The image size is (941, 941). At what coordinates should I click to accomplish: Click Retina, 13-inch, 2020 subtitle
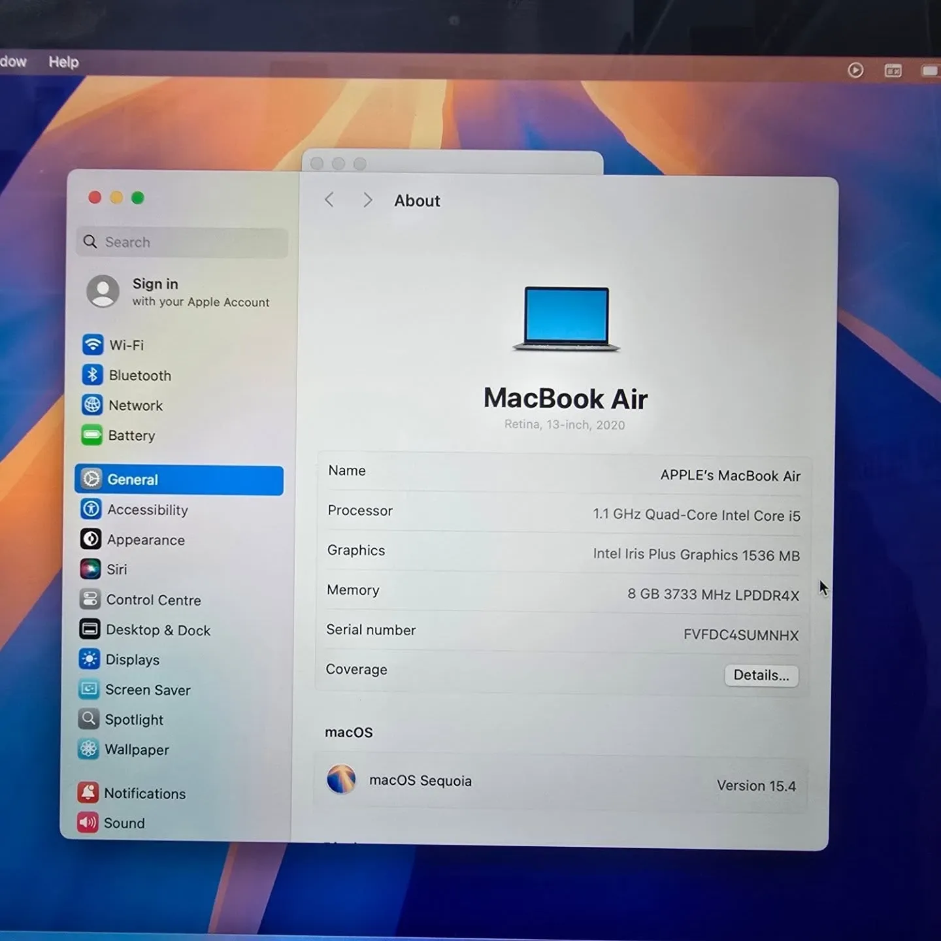[565, 424]
